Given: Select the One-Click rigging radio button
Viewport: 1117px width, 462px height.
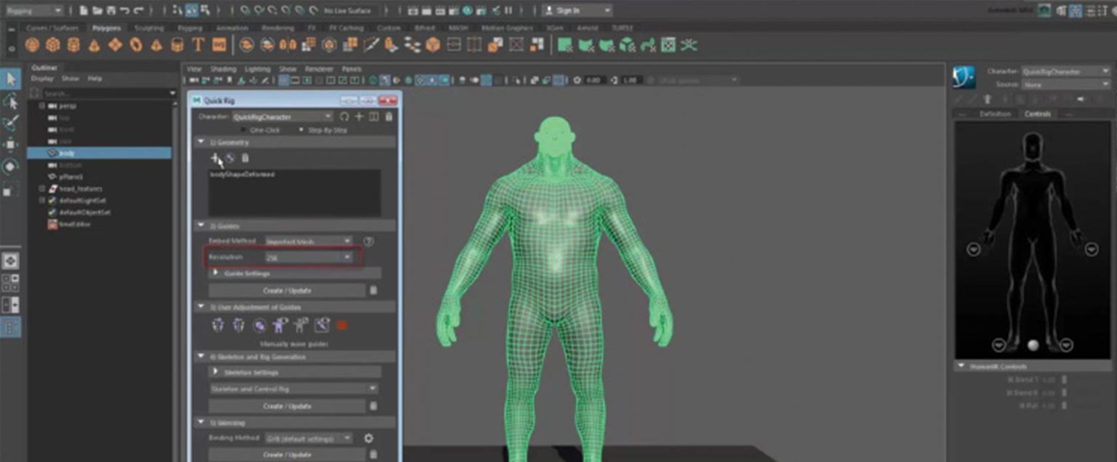Looking at the screenshot, I should (x=243, y=130).
